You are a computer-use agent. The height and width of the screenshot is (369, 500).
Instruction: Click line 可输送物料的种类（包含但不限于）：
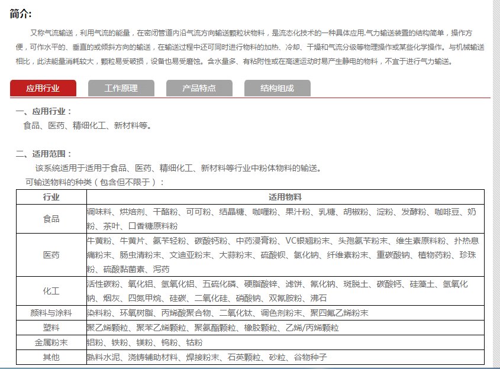(x=95, y=182)
